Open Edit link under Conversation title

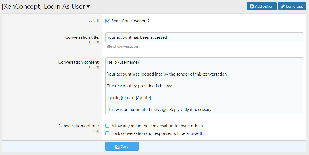(91, 43)
